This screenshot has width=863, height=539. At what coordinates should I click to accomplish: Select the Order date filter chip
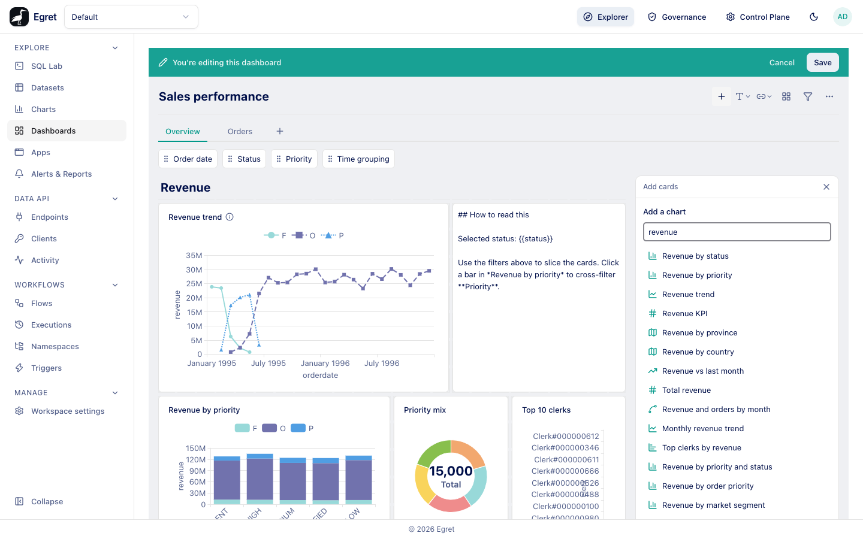pos(188,159)
